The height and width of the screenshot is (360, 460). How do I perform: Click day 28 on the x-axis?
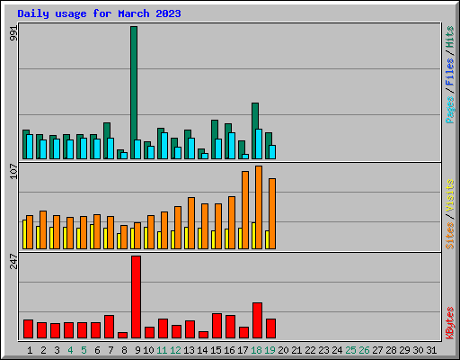click(391, 350)
